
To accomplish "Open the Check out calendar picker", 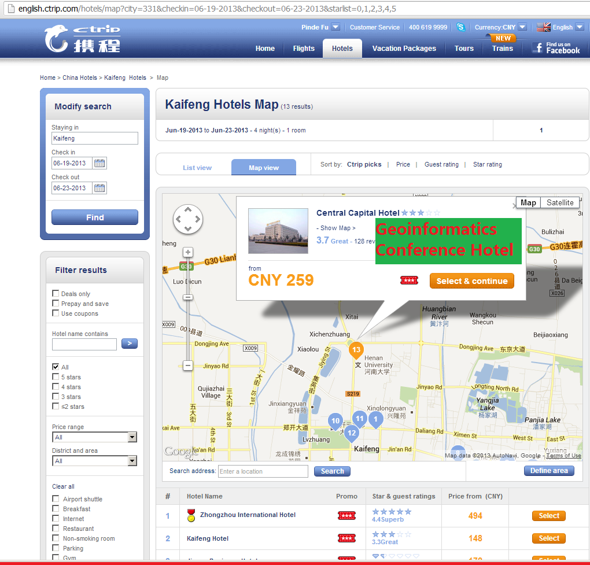I will pyautogui.click(x=99, y=188).
